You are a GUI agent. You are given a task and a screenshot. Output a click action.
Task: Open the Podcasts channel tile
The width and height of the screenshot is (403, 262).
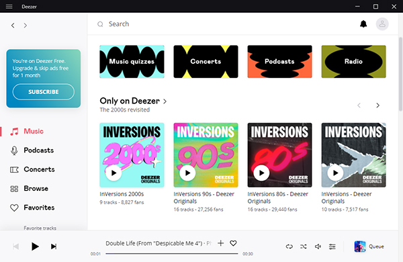279,61
